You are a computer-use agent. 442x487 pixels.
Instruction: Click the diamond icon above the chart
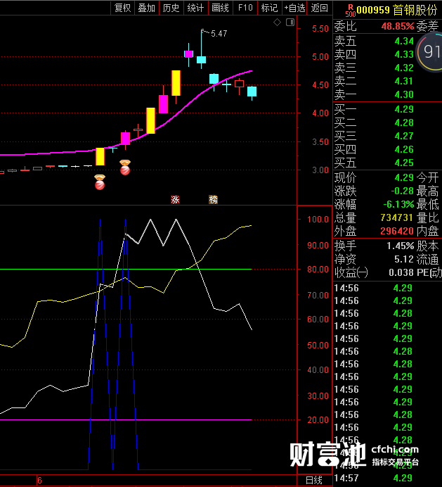[277, 22]
